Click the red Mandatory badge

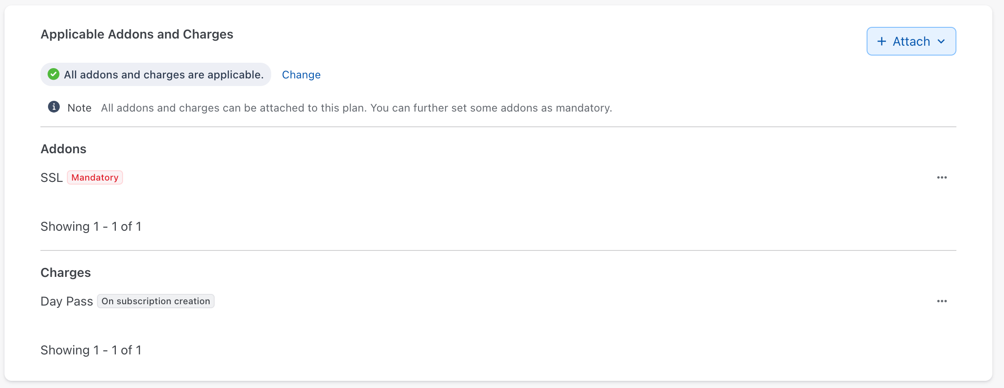coord(95,177)
